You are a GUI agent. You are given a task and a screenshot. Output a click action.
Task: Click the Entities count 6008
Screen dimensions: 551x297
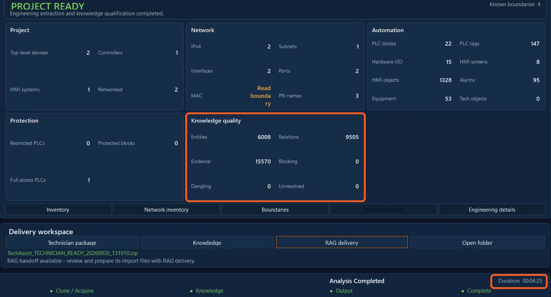pos(264,137)
